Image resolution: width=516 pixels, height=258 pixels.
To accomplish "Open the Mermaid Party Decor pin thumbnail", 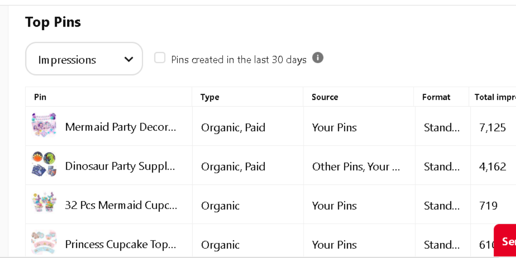I will coord(44,126).
